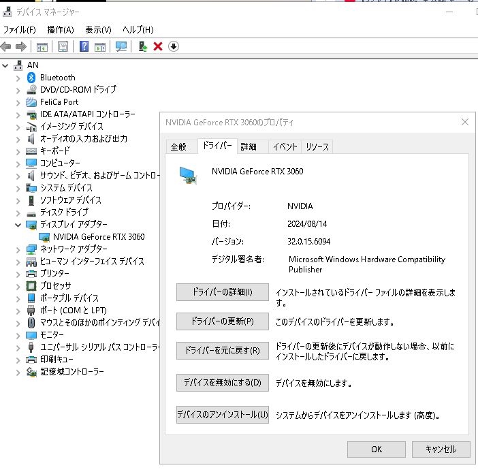Viewport: 478px width, 474px height.
Task: Click the プリンター printer icon
Action: coord(31,274)
